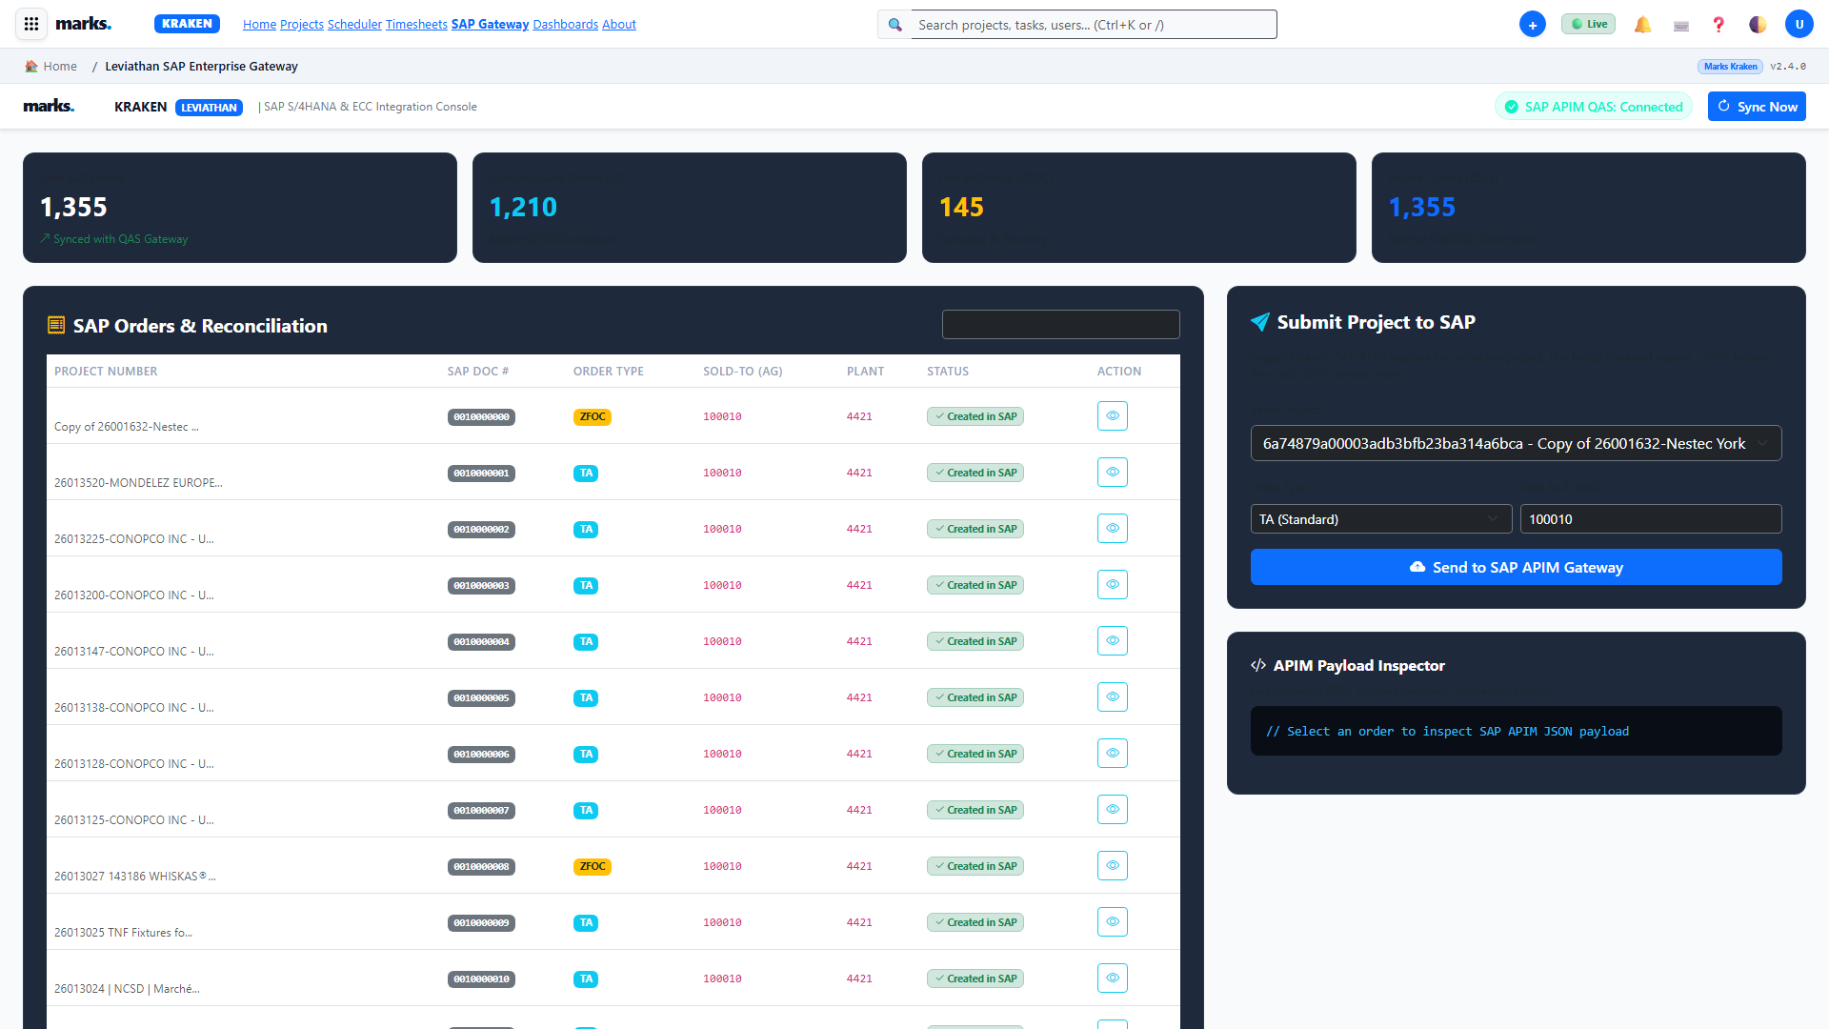
Task: Click SAP doc badge 0010000000
Action: pyautogui.click(x=481, y=416)
